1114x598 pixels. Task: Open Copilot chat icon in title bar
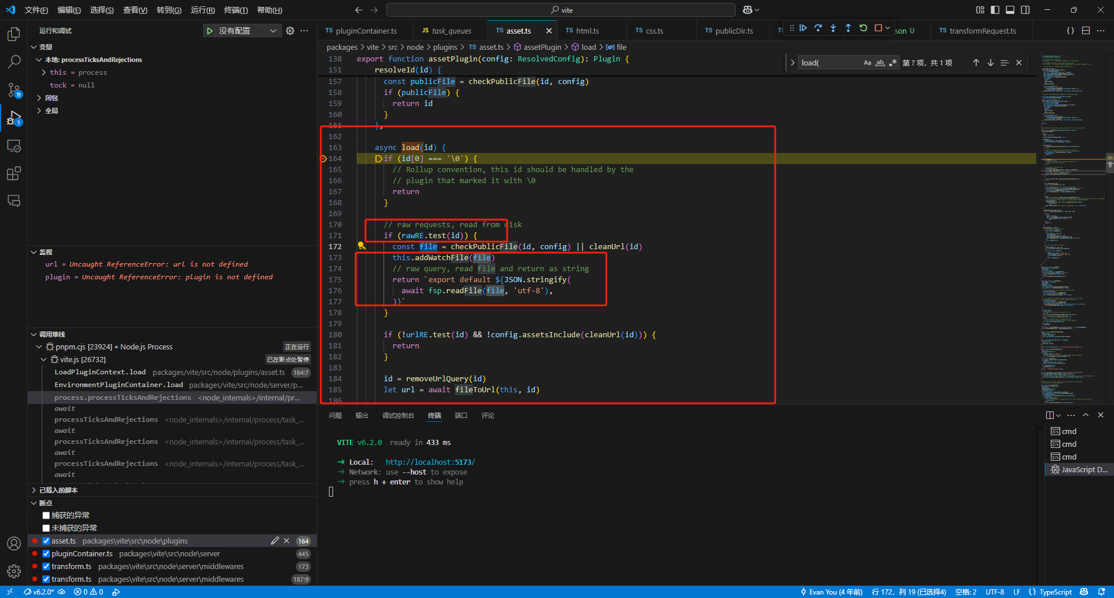[747, 10]
